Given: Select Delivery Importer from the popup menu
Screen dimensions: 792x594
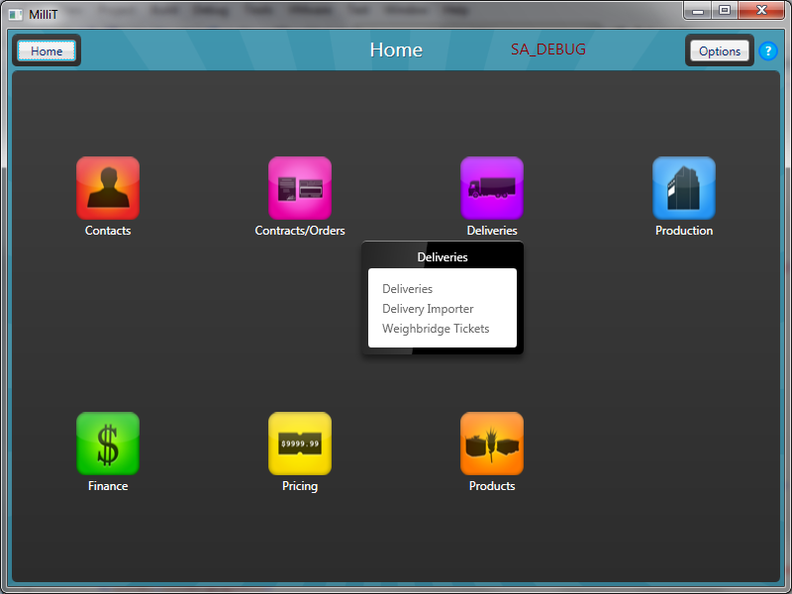Looking at the screenshot, I should point(428,309).
